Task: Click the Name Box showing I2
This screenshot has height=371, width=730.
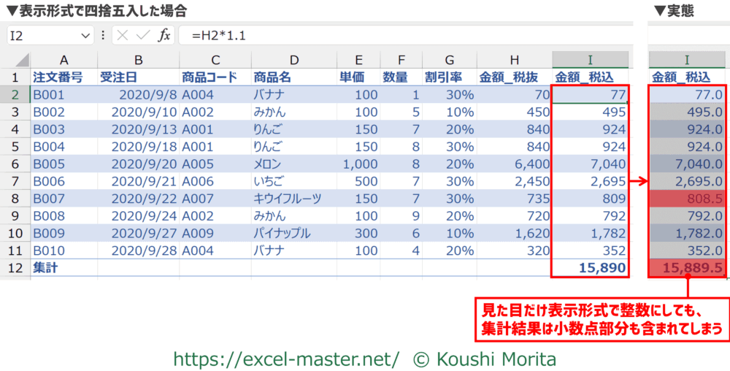Action: [x=44, y=35]
